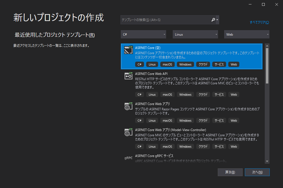Screen dimensions: 283x188
Task: Click the scrollbar down arrow
Action: pos(266,161)
